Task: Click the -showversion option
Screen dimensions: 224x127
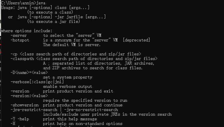Action: (24, 105)
